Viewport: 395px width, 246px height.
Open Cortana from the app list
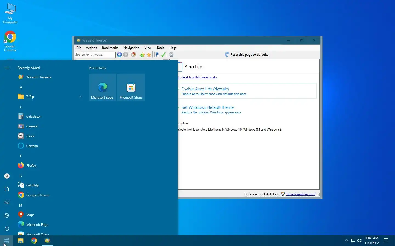click(49, 146)
